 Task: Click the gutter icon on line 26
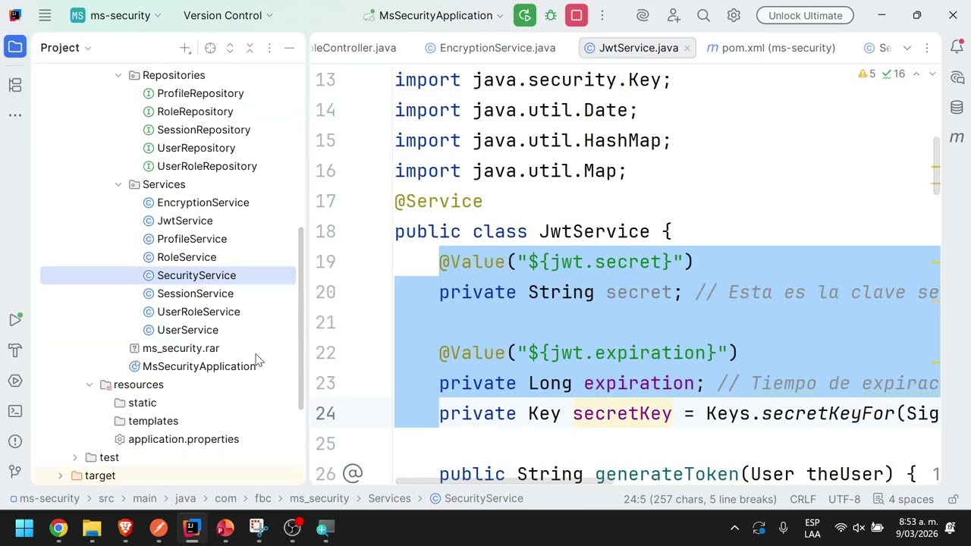point(353,474)
